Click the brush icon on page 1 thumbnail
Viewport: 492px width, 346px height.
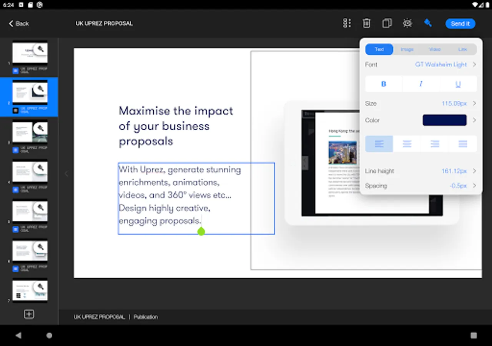pyautogui.click(x=40, y=49)
